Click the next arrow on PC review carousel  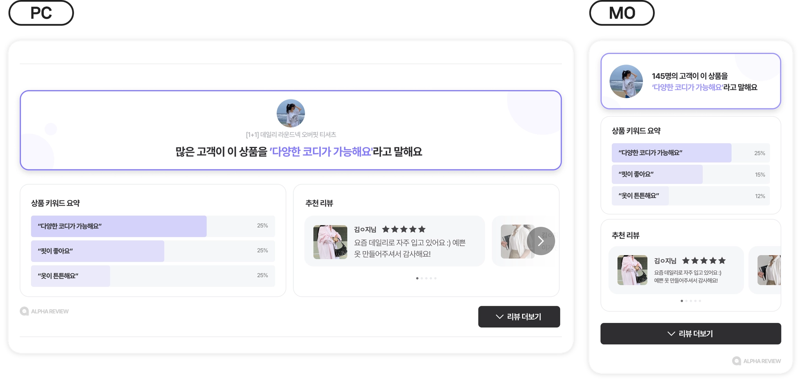[541, 241]
